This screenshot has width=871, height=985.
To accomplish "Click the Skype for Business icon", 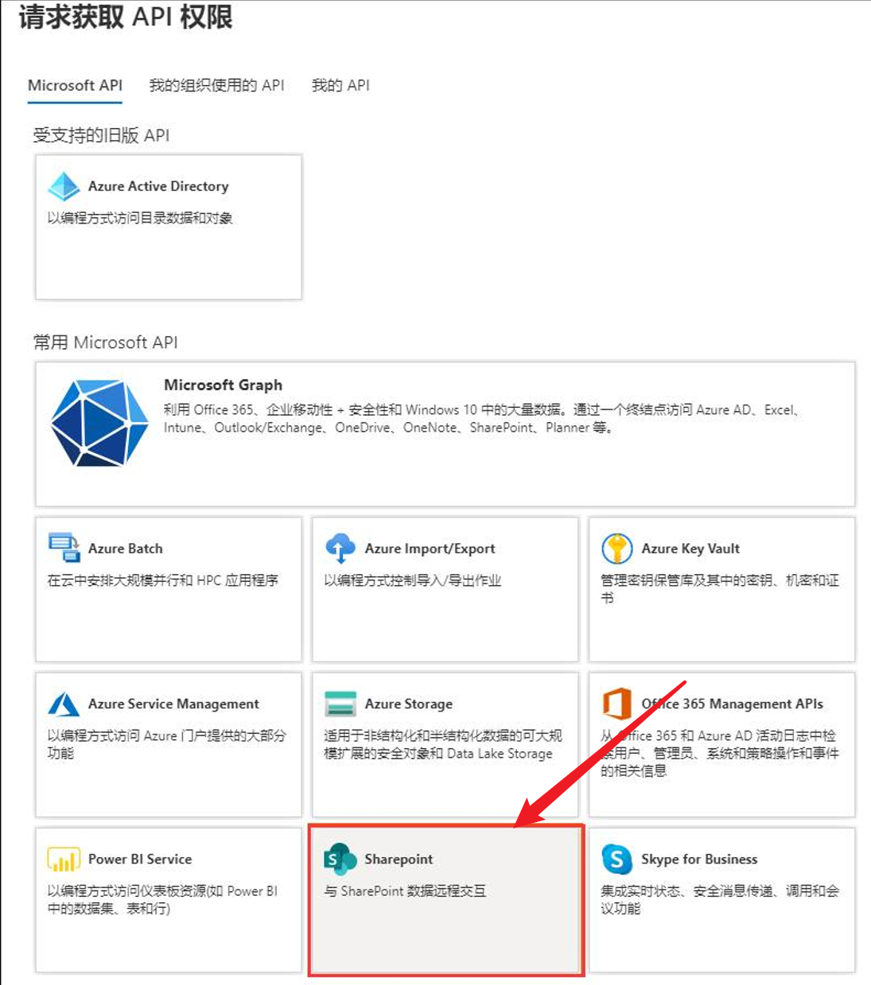I will click(x=616, y=859).
